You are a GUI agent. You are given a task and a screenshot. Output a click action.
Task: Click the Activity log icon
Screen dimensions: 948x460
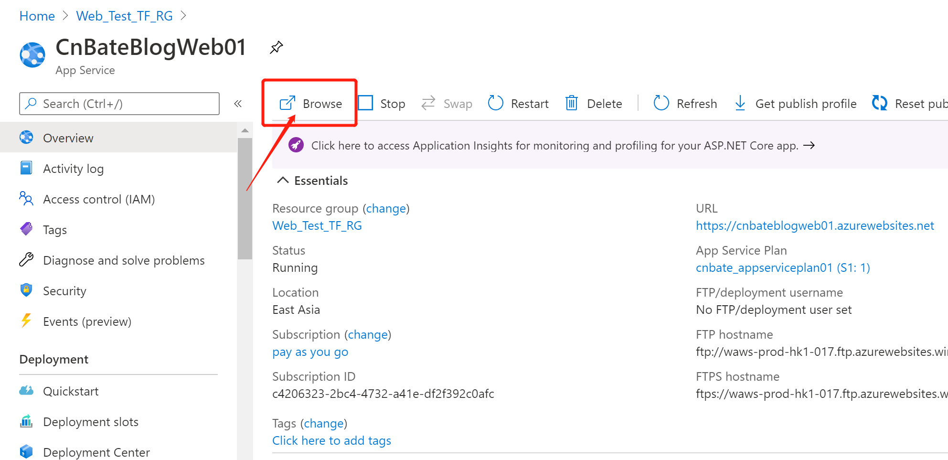pos(26,168)
